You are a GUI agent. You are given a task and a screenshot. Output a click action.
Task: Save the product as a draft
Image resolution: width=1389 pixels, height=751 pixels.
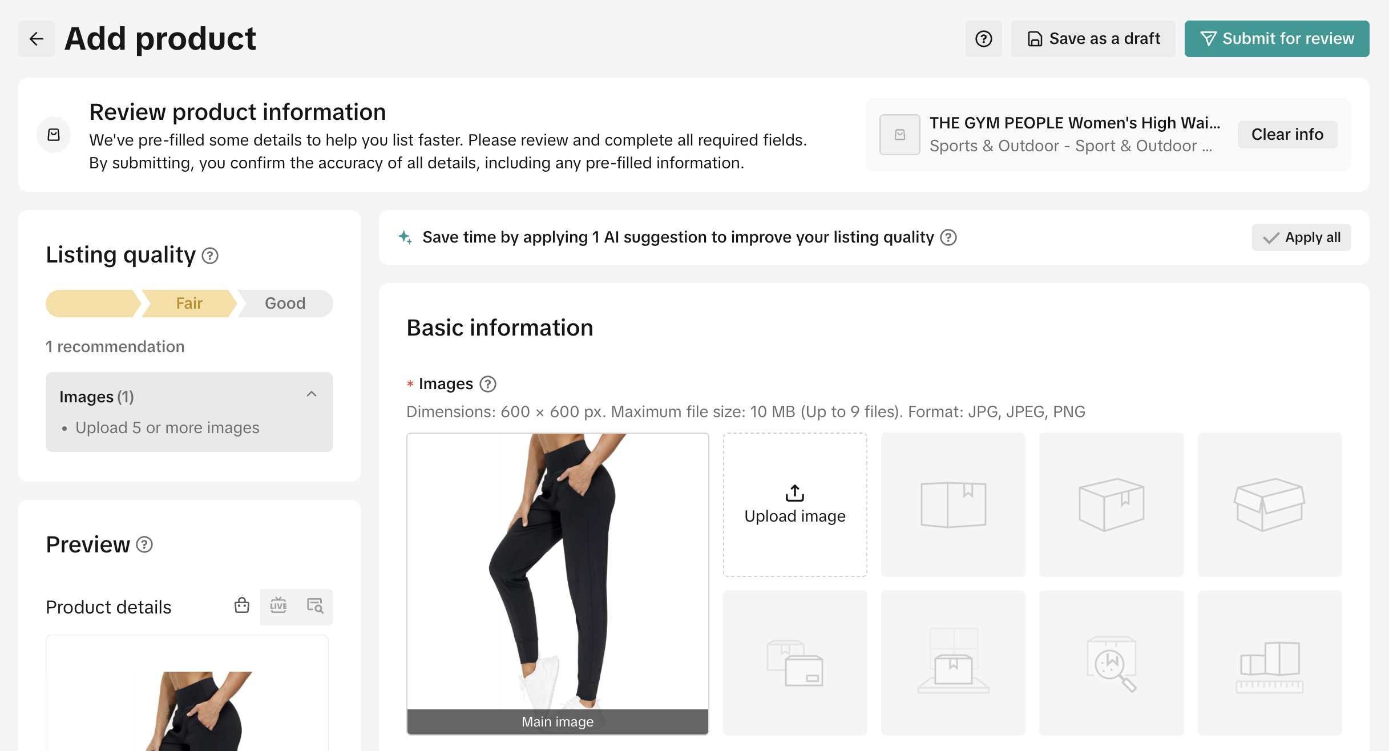click(x=1093, y=39)
